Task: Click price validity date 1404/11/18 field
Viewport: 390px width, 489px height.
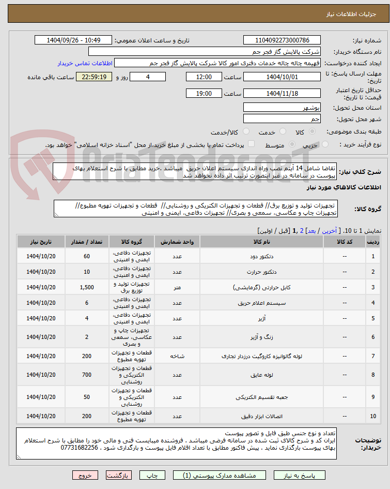Action: [x=282, y=94]
